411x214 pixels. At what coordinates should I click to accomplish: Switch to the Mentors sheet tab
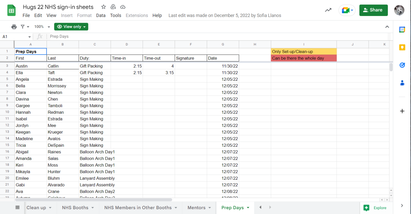click(x=196, y=208)
